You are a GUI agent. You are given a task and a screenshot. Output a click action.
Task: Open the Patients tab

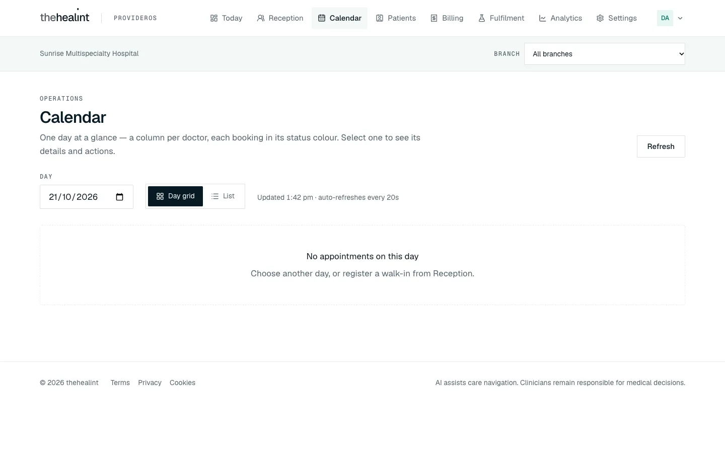click(396, 18)
